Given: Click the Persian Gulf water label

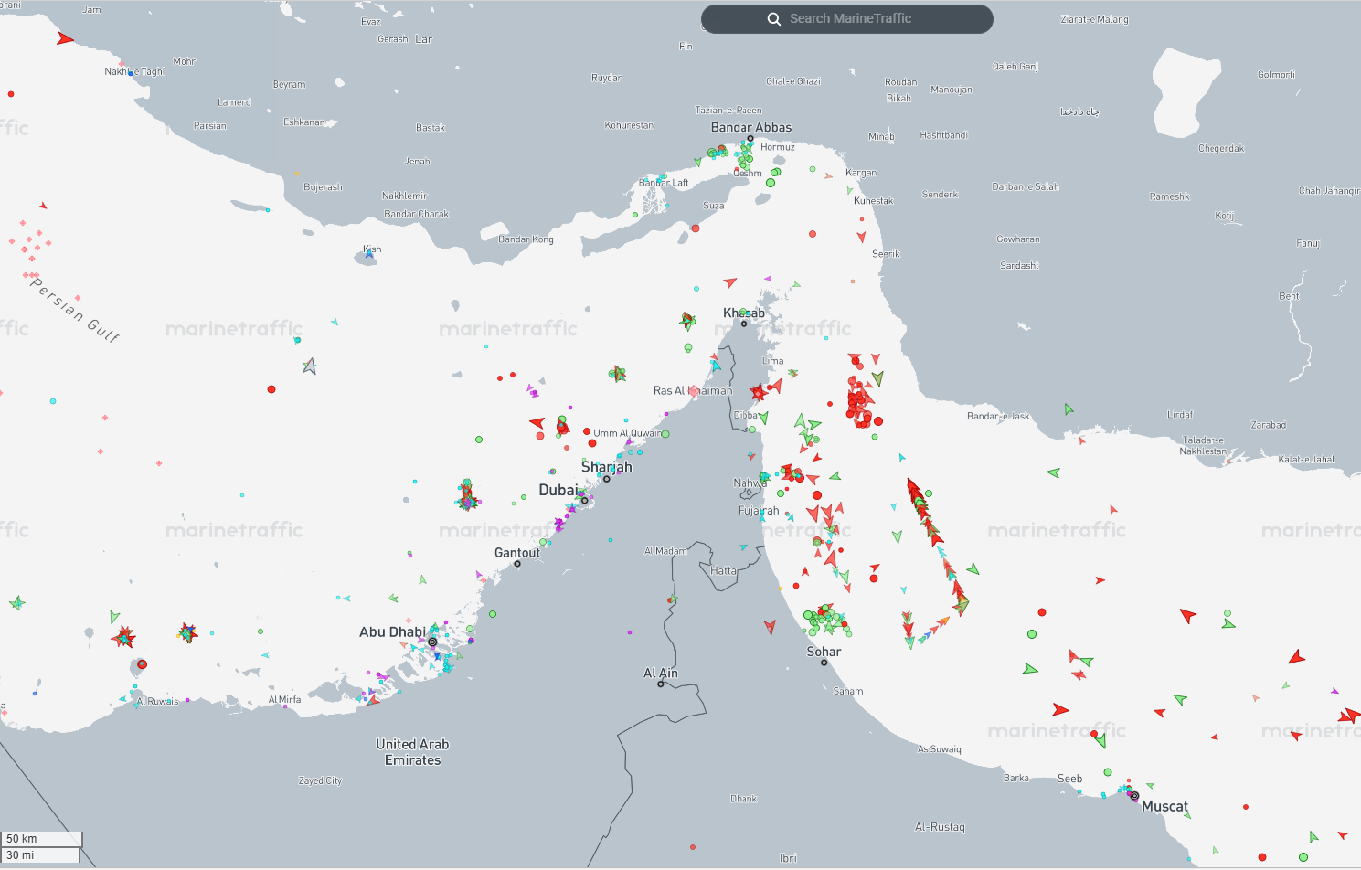Looking at the screenshot, I should coord(75,310).
